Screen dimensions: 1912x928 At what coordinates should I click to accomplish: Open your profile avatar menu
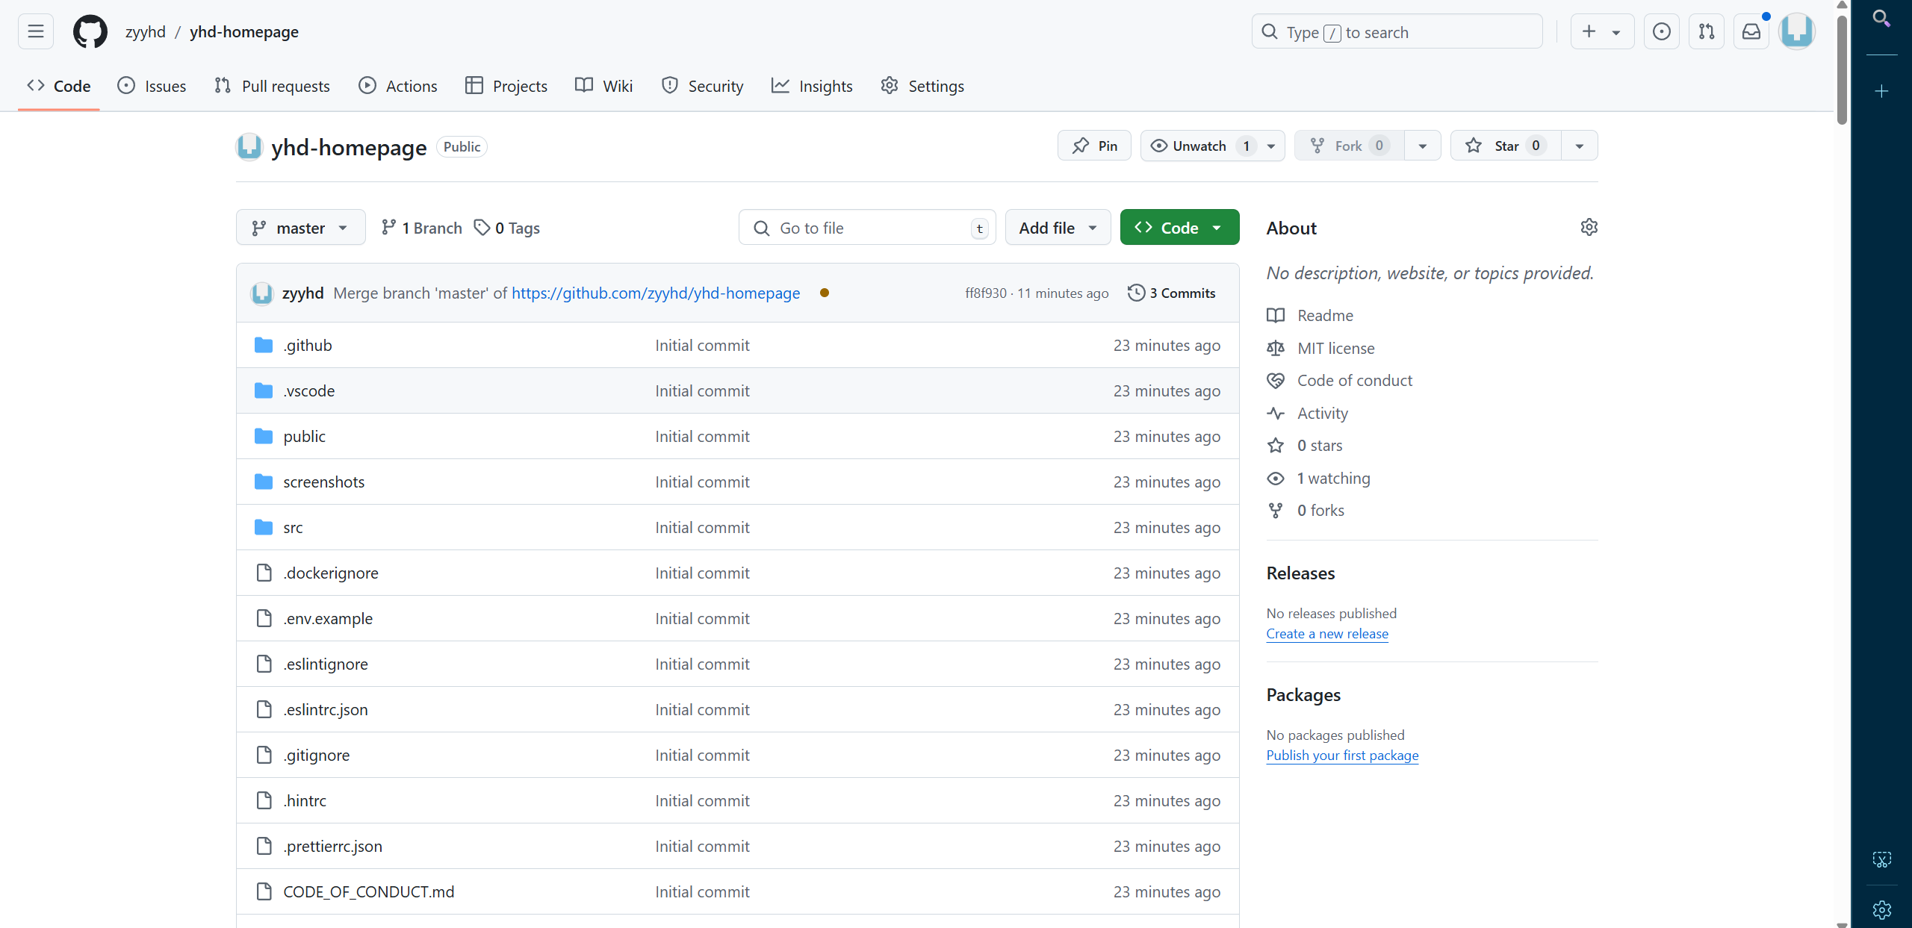point(1798,31)
